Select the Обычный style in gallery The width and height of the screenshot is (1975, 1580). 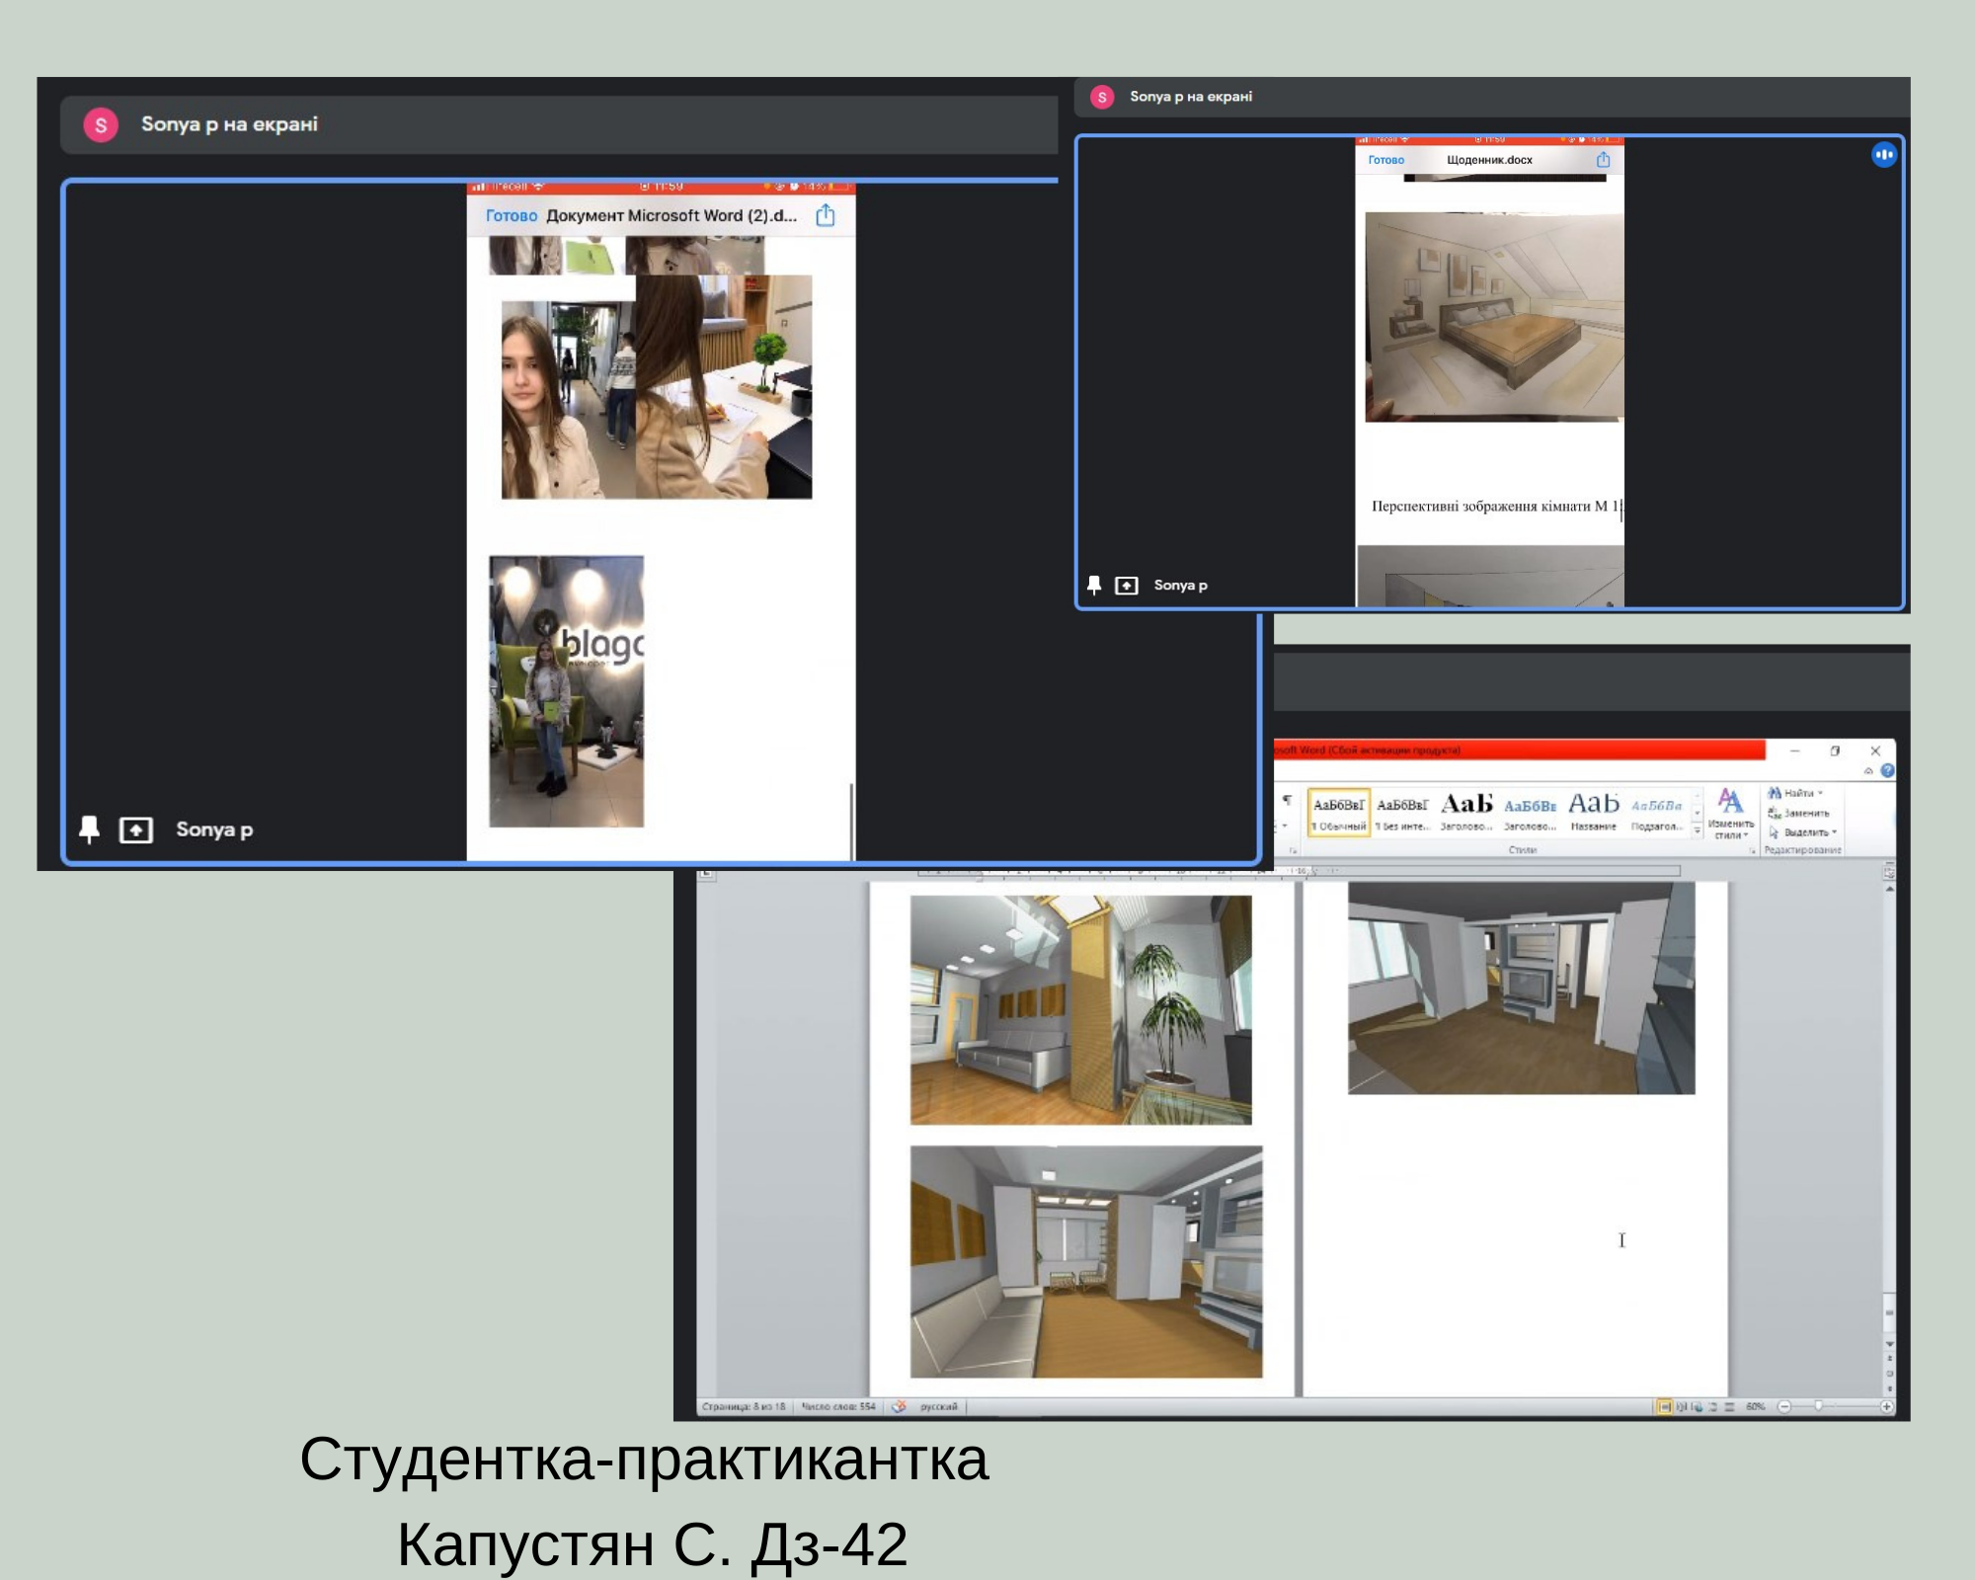coord(1339,812)
